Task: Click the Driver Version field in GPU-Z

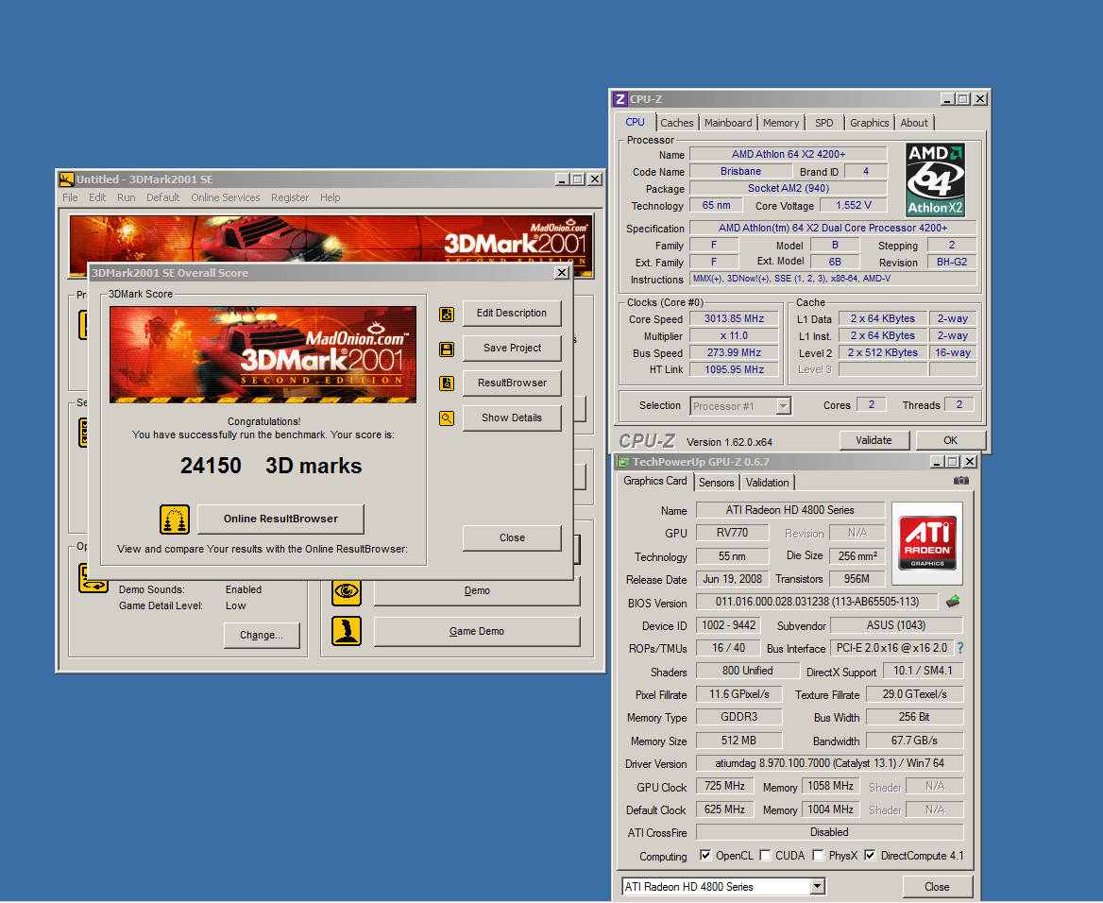Action: click(829, 763)
